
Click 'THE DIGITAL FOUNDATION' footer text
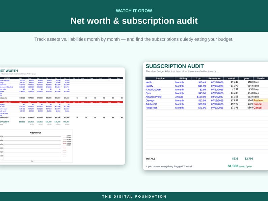click(134, 197)
